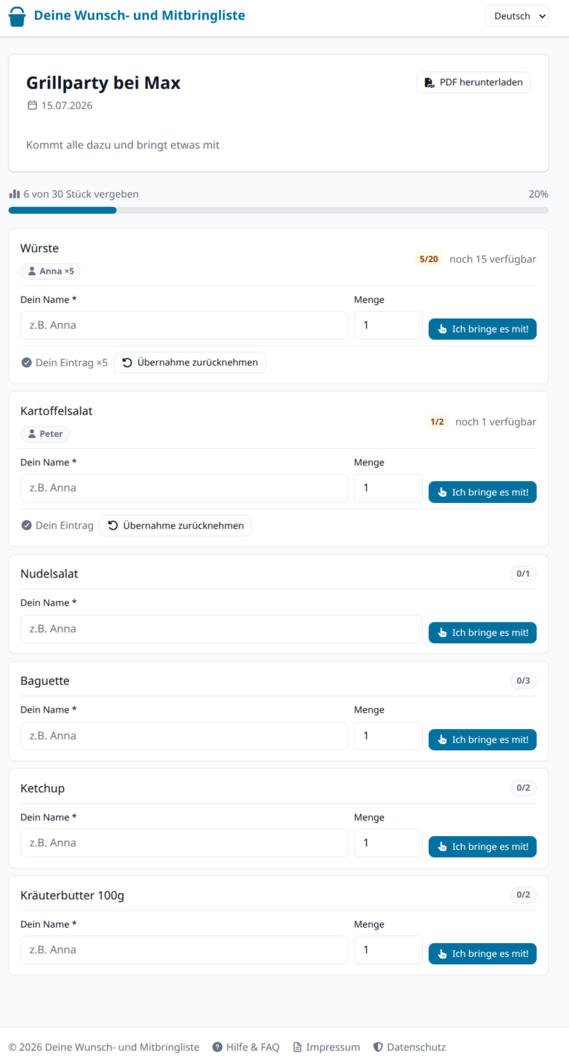Click the bar chart icon by progress text

click(x=14, y=194)
